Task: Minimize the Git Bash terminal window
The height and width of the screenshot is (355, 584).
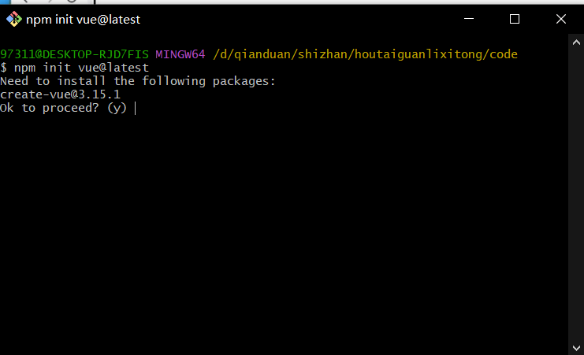Action: click(469, 19)
